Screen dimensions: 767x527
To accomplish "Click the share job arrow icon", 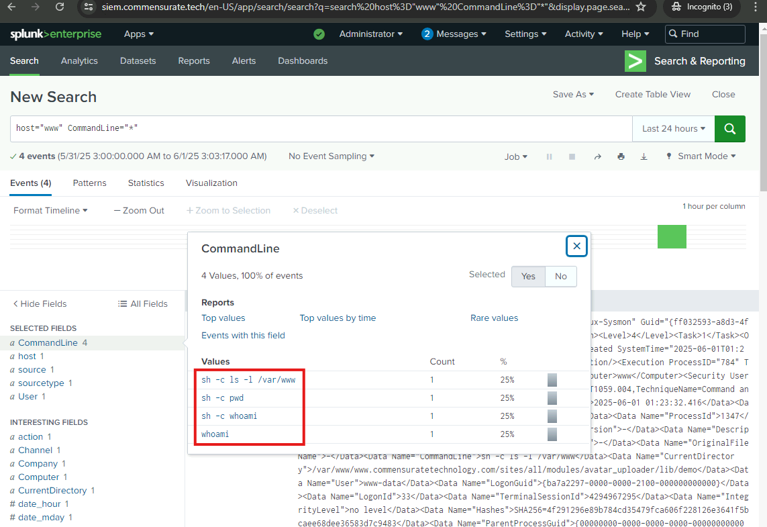I will pyautogui.click(x=597, y=156).
